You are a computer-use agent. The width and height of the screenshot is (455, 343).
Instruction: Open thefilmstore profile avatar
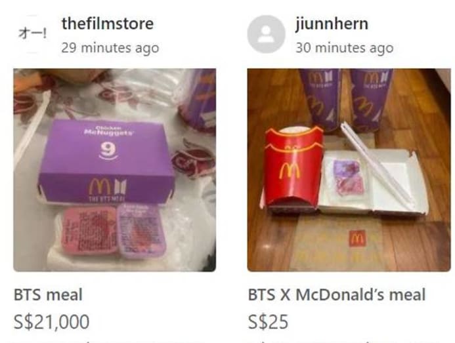[32, 34]
